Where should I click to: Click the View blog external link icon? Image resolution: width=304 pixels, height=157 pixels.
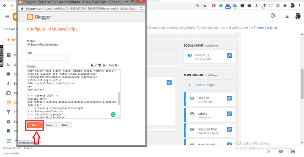pyautogui.click(x=9, y=140)
